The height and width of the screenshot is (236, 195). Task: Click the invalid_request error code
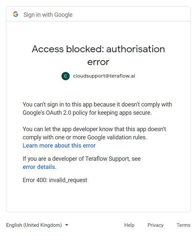tap(68, 180)
